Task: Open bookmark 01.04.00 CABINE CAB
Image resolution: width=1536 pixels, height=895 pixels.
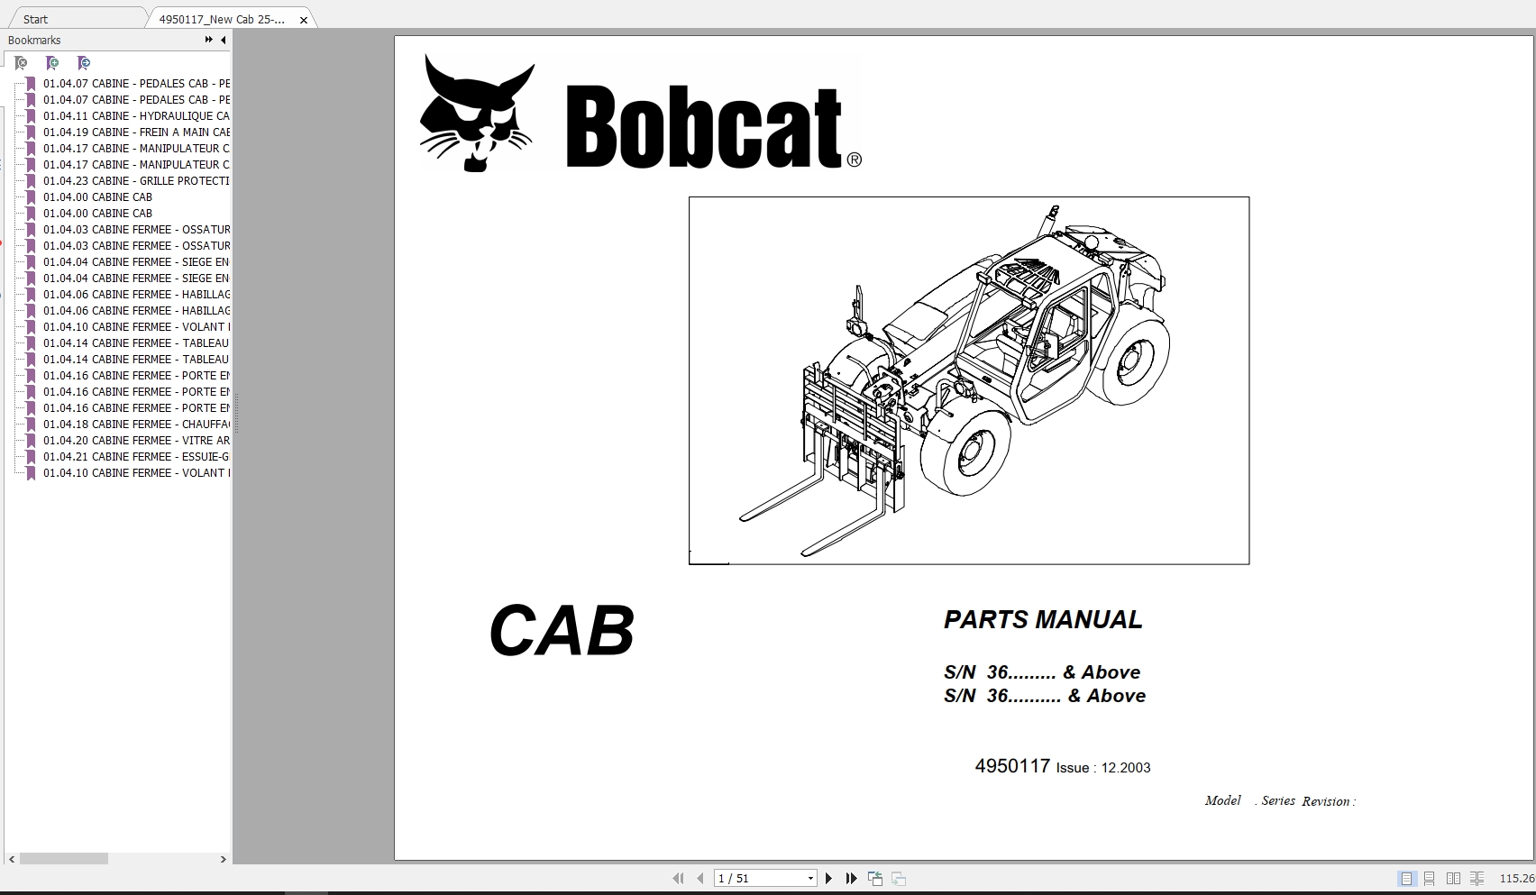Action: tap(99, 196)
